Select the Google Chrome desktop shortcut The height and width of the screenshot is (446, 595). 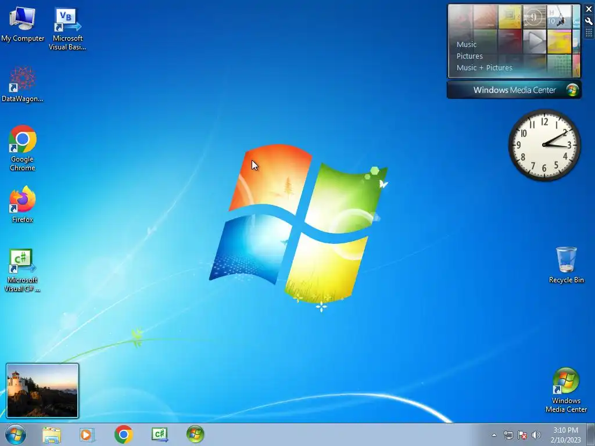(x=23, y=148)
